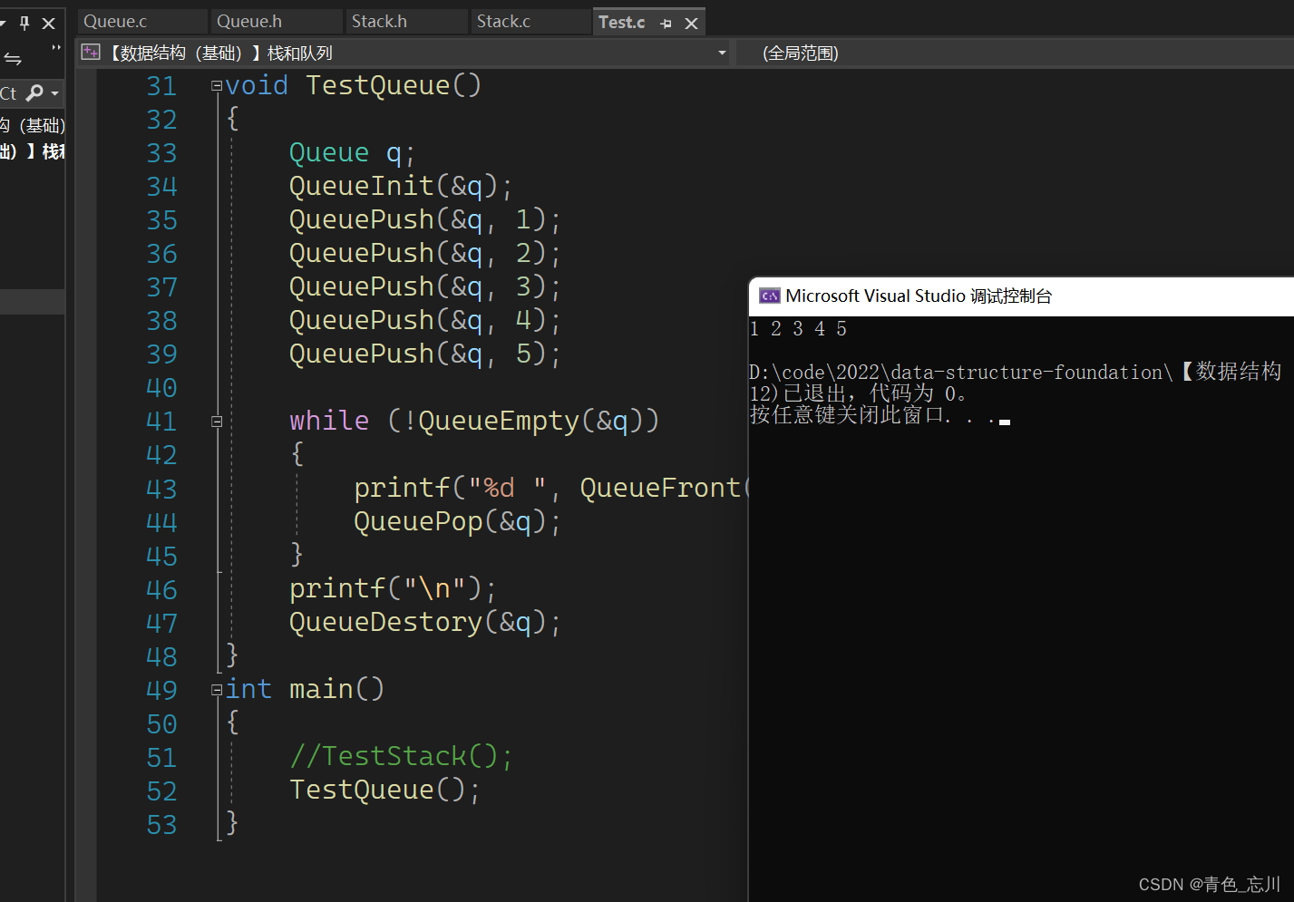Open the project scope dropdown 栈和队列
This screenshot has height=902, width=1294.
(722, 53)
